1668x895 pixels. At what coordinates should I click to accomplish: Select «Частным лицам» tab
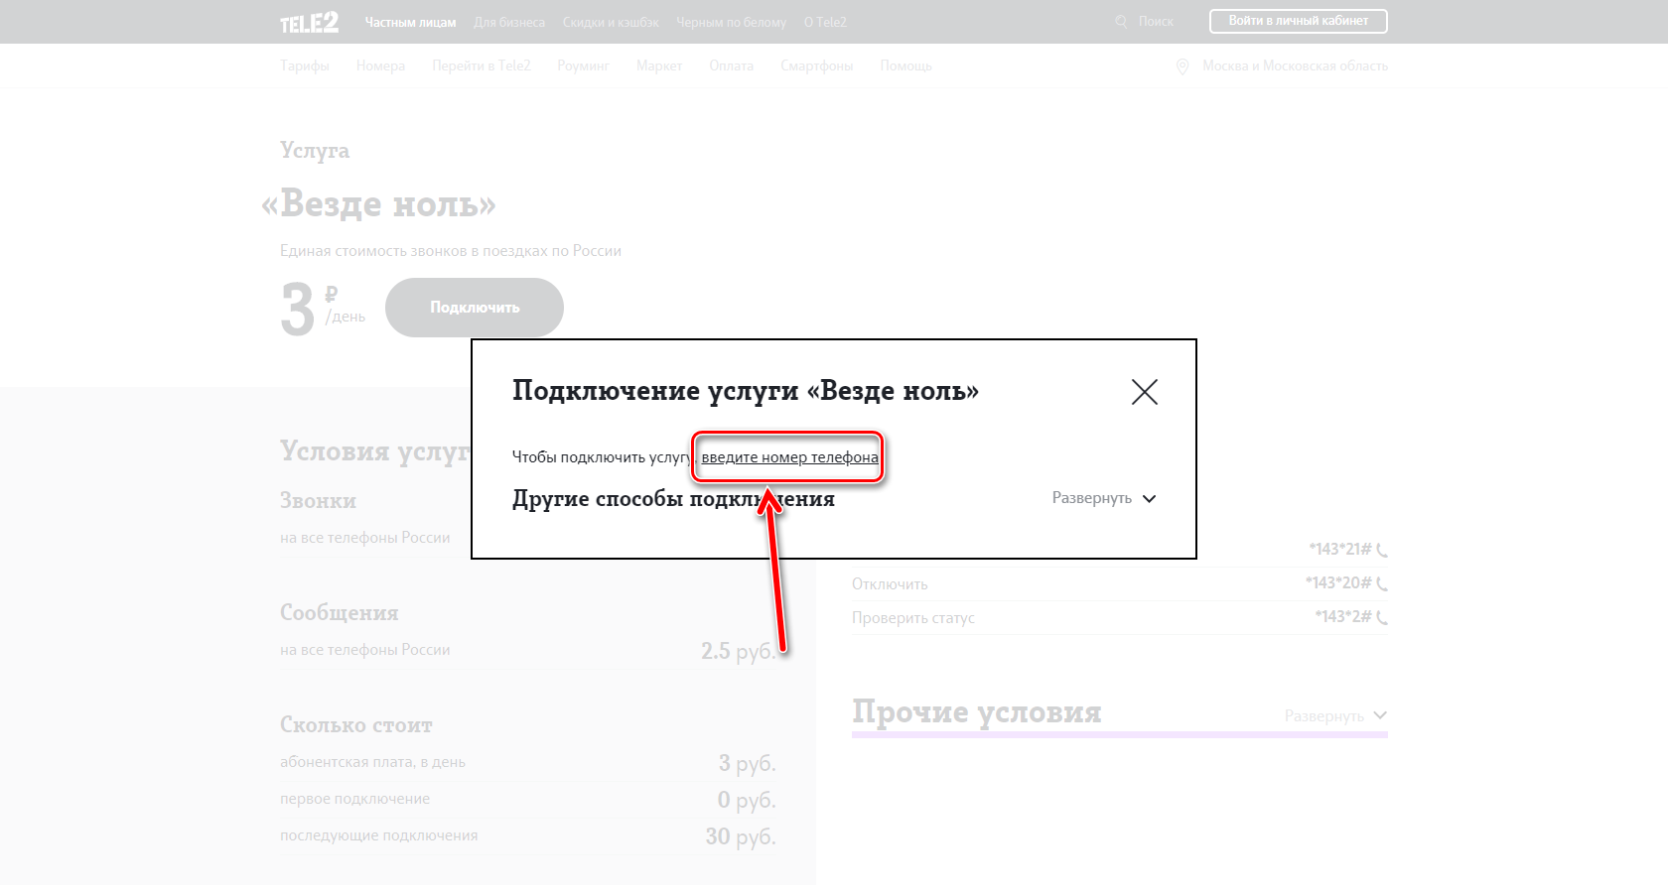[x=410, y=22]
